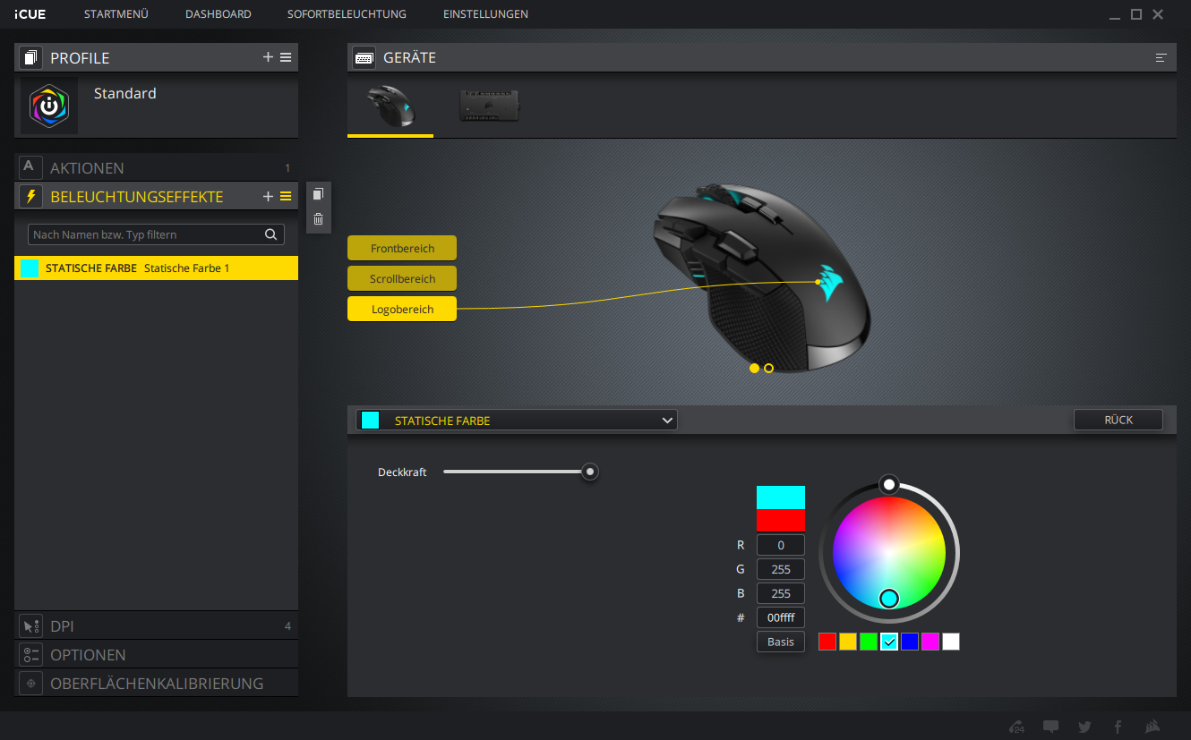The height and width of the screenshot is (740, 1191).
Task: Focus the hex color field showing 00ffff
Action: point(781,617)
